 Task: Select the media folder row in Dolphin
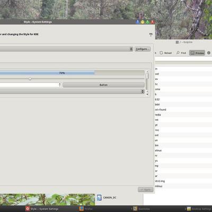coord(183,115)
